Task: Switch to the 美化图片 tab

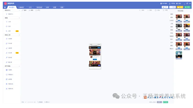Action: pos(12,7)
